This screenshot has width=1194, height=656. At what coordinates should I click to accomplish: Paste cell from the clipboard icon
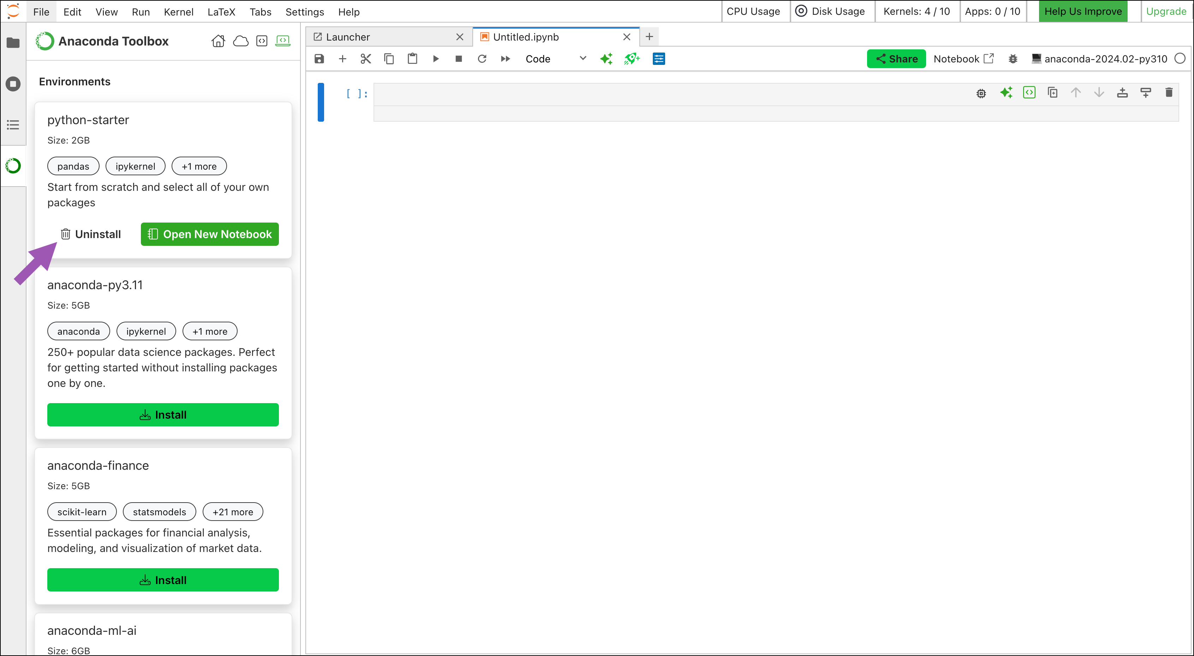tap(412, 59)
